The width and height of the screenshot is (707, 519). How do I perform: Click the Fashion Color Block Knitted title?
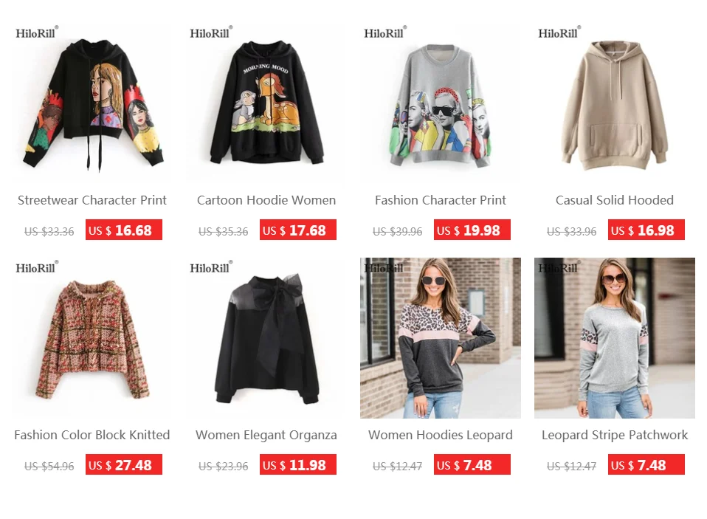(x=92, y=435)
